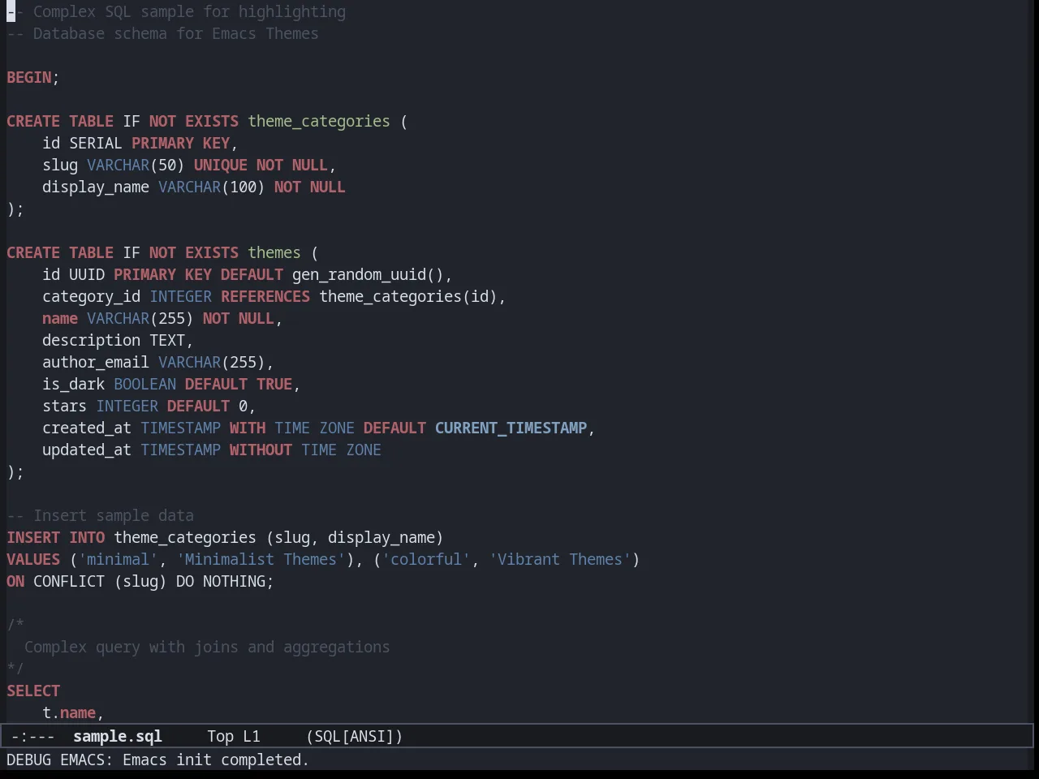Click BOOLEAN type on is_dark line
Image resolution: width=1039 pixels, height=779 pixels.
pyautogui.click(x=144, y=384)
